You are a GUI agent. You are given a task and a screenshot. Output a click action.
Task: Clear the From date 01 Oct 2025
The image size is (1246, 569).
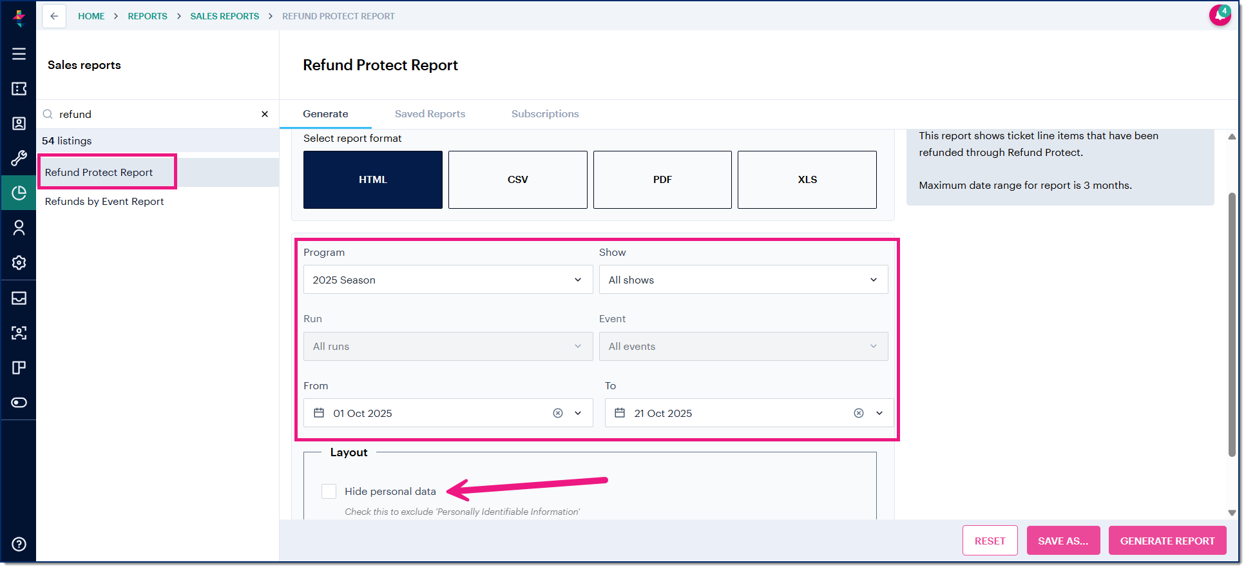(x=558, y=413)
